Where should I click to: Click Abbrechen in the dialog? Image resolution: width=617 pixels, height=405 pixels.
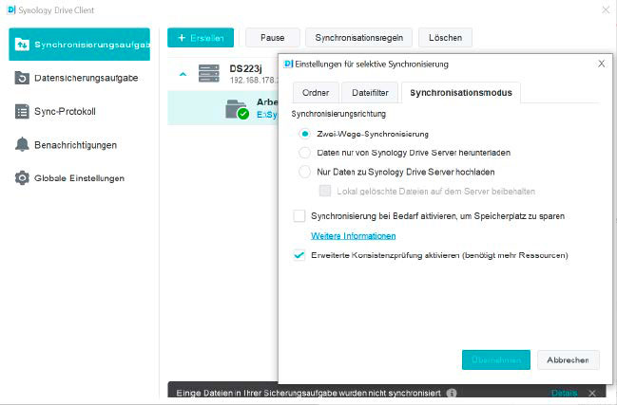(x=569, y=359)
